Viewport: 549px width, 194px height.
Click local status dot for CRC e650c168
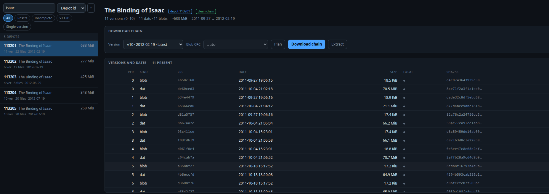tap(404, 81)
